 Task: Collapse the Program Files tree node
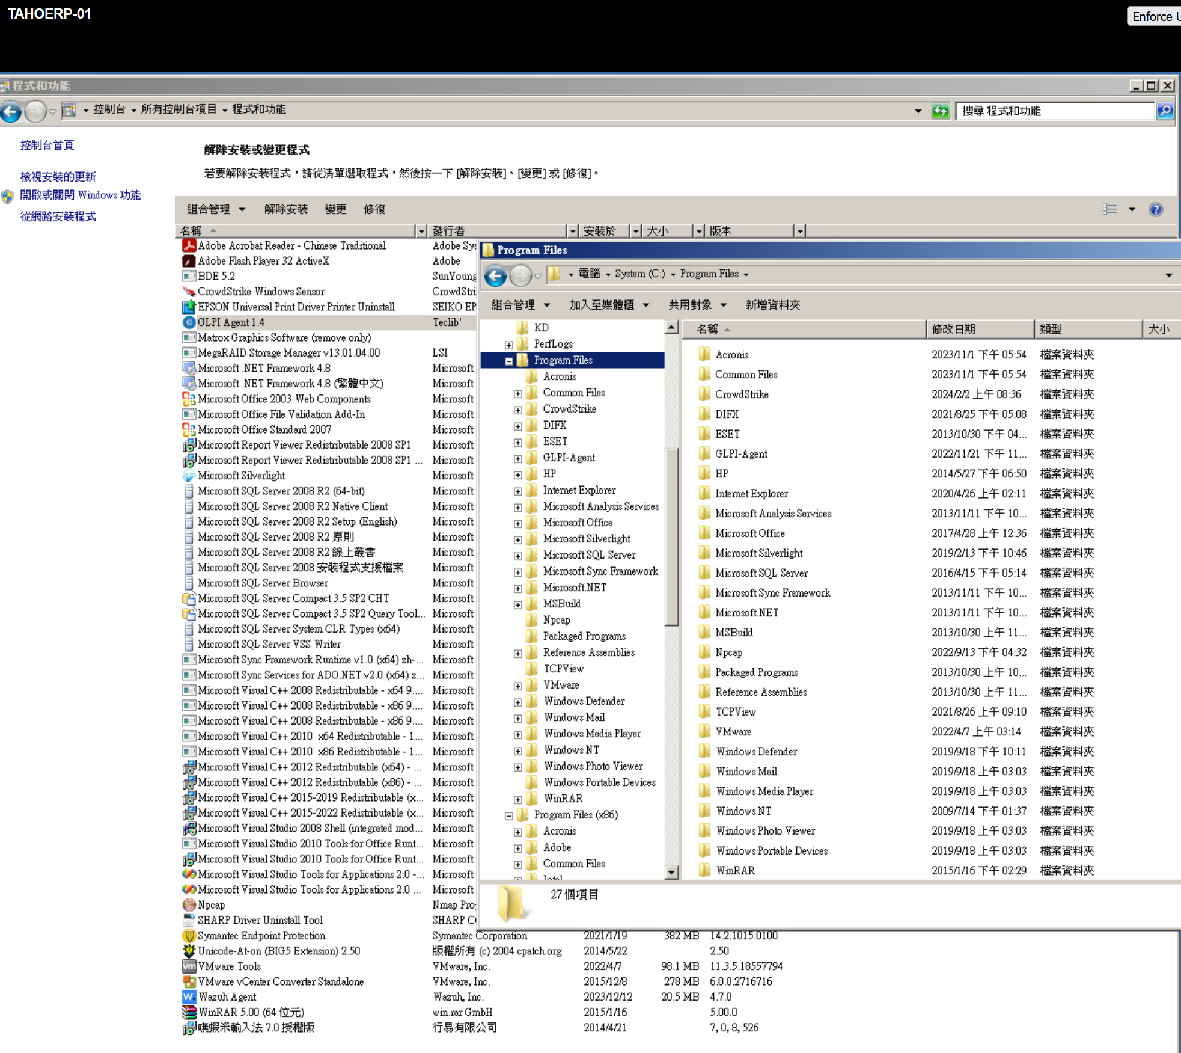[x=508, y=361]
